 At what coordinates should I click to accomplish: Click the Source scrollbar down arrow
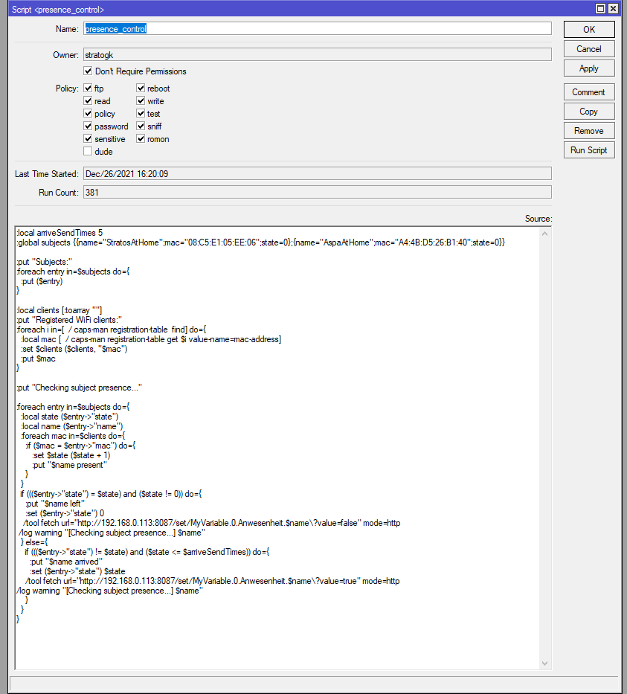544,663
